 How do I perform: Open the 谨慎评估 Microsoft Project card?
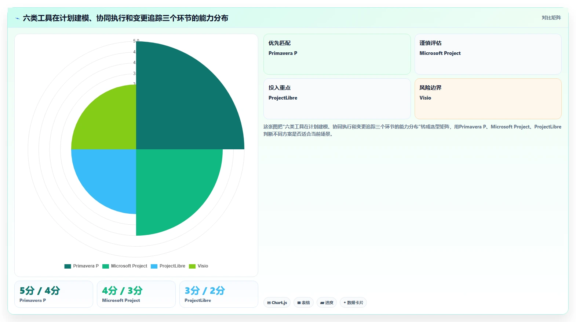click(x=488, y=54)
